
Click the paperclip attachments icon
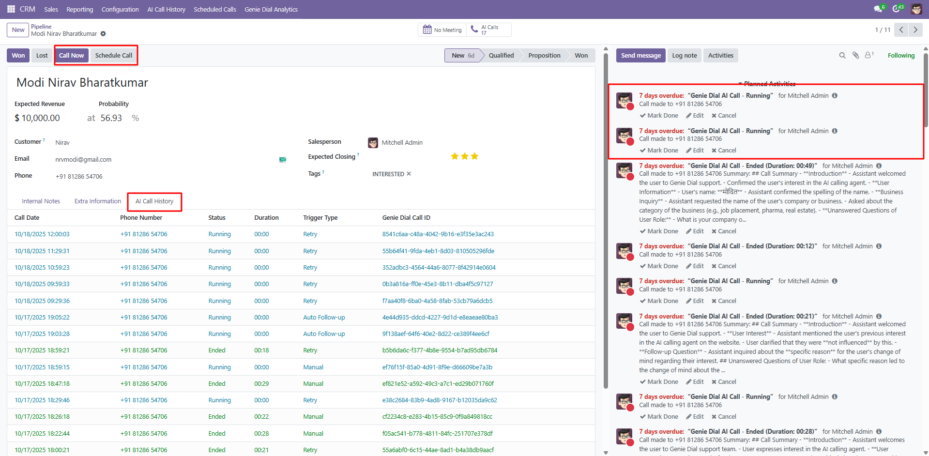(856, 56)
